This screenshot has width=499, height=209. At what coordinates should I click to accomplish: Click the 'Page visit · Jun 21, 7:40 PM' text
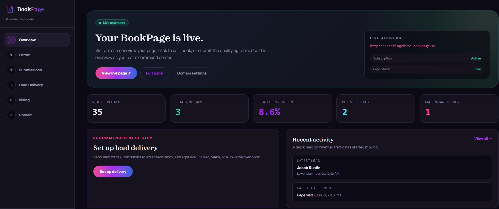pyautogui.click(x=319, y=195)
